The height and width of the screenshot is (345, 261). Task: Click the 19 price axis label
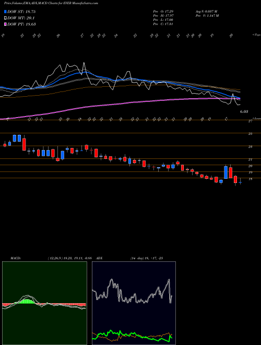click(250, 172)
